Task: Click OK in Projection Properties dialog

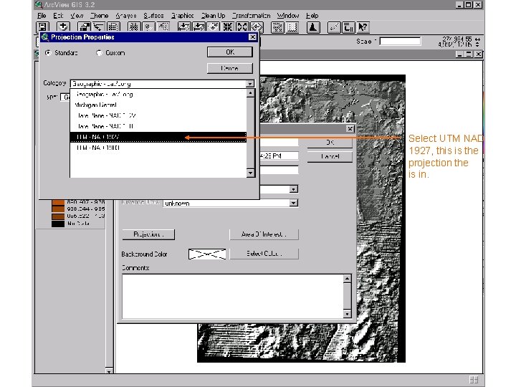Action: click(230, 52)
